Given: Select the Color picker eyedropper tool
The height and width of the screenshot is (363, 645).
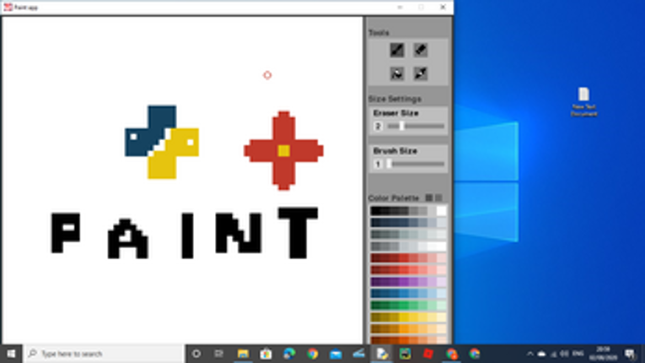Looking at the screenshot, I should [x=420, y=73].
